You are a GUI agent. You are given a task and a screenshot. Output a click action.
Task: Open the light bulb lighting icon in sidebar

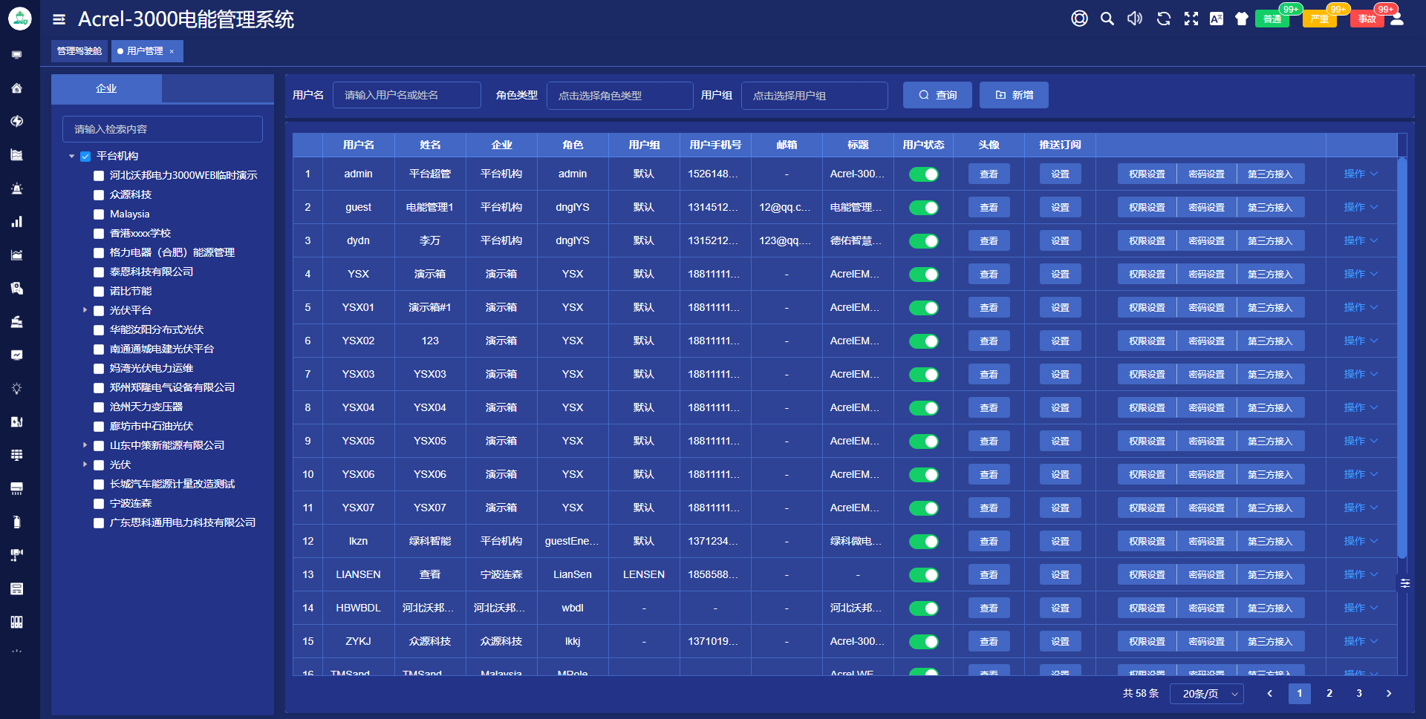point(17,388)
